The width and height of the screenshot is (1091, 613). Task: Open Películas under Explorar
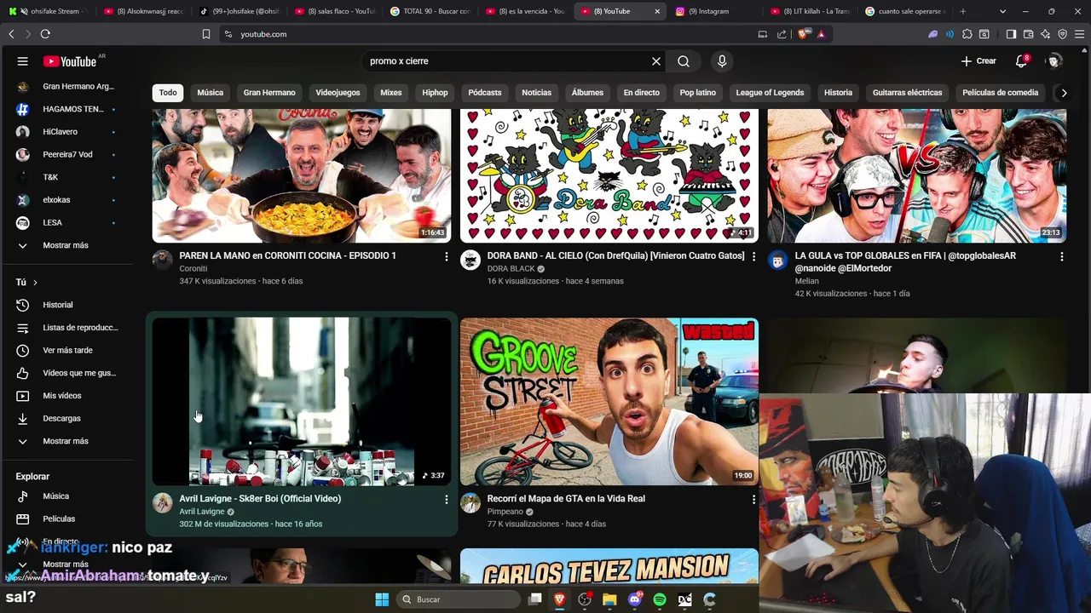(x=66, y=519)
